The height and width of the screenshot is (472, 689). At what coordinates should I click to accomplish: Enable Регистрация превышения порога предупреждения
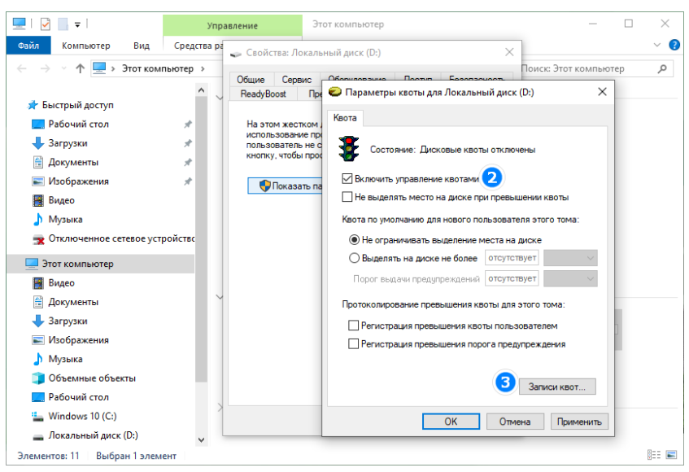[353, 343]
